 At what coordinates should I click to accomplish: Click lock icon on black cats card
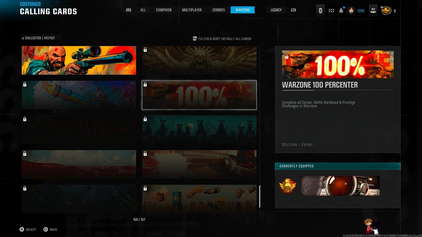(x=145, y=119)
